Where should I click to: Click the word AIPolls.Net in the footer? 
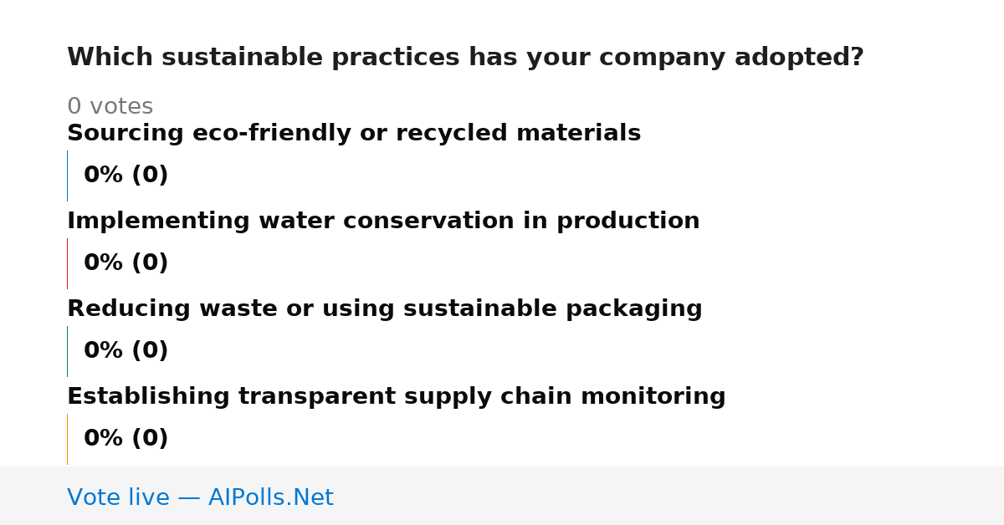(x=270, y=497)
